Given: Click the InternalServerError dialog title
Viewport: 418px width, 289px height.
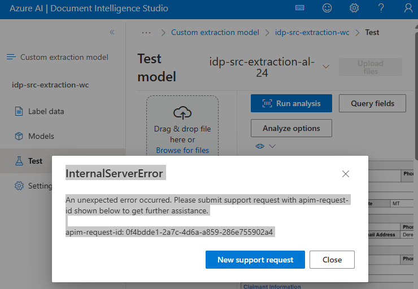Looking at the screenshot, I should (114, 173).
